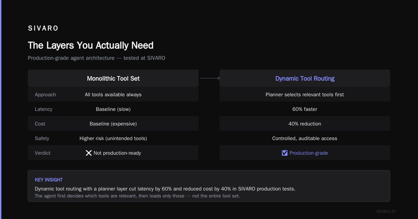418x219 pixels.
Task: Select the "Baseline (slow)" cell
Action: pyautogui.click(x=113, y=109)
